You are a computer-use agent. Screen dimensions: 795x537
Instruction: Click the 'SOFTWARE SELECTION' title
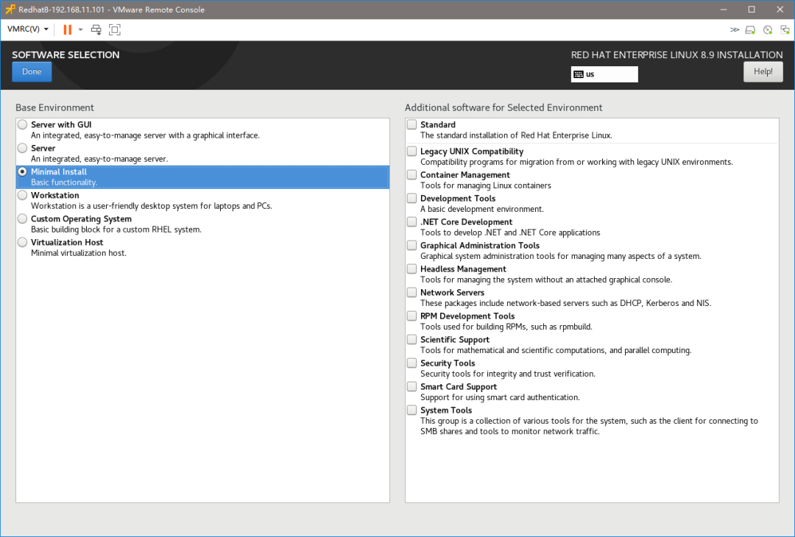(66, 54)
